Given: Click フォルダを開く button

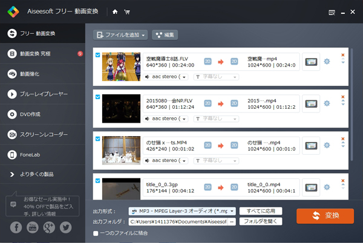Looking at the screenshot, I should [x=261, y=221].
